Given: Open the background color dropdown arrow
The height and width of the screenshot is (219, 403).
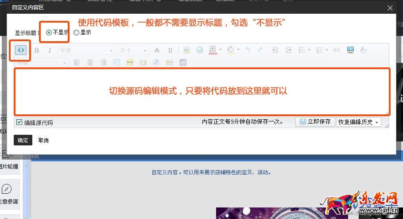Looking at the screenshot, I should [x=238, y=49].
